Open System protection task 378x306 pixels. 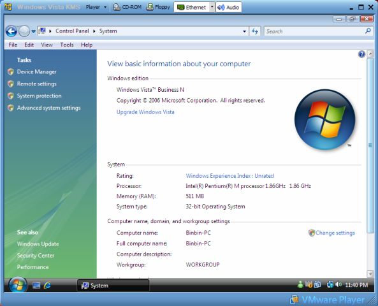39,96
